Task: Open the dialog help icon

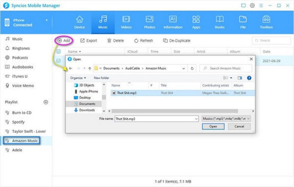Action: pyautogui.click(x=249, y=78)
